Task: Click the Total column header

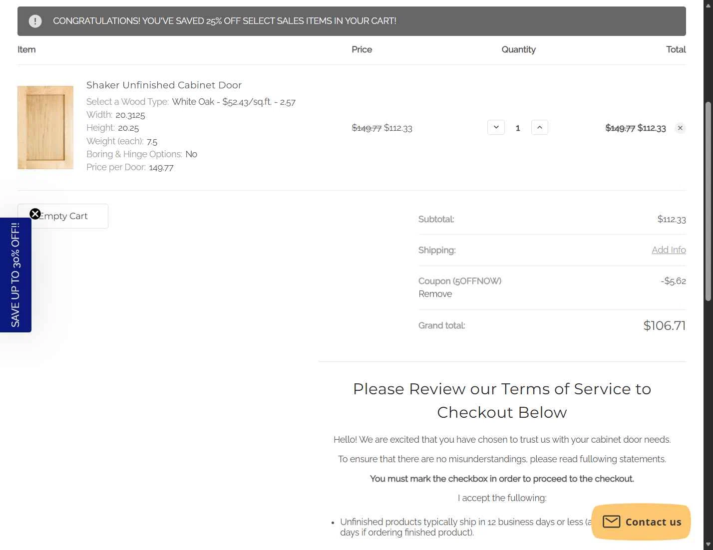Action: coord(676,49)
